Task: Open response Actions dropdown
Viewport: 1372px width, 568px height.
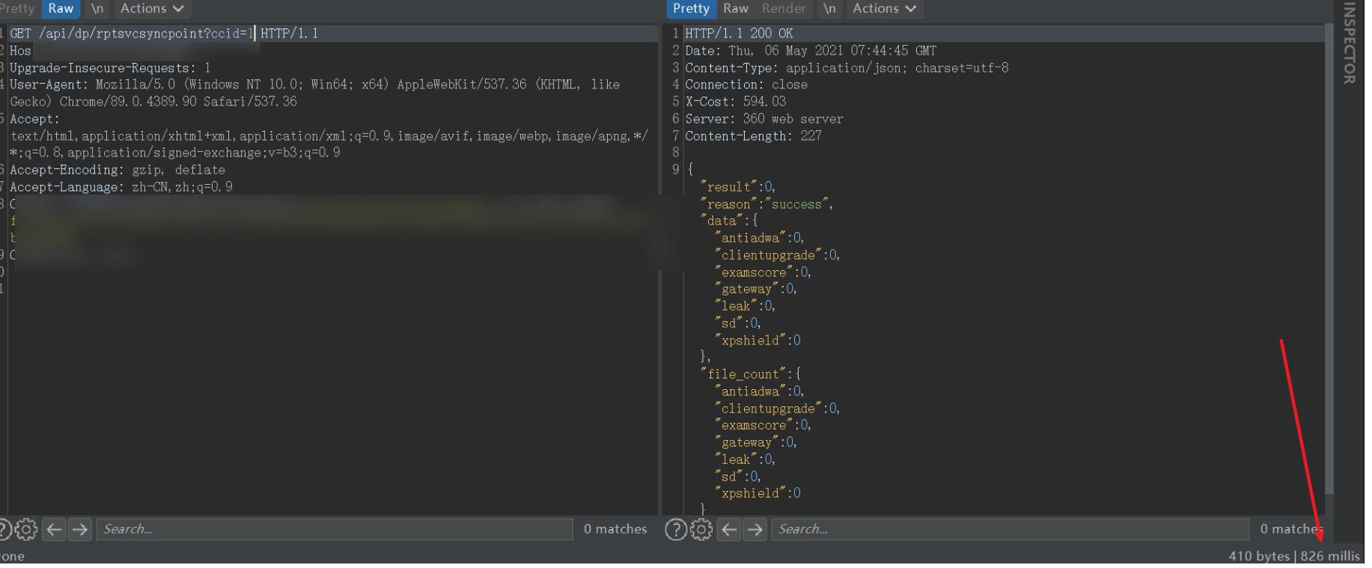Action: 884,8
